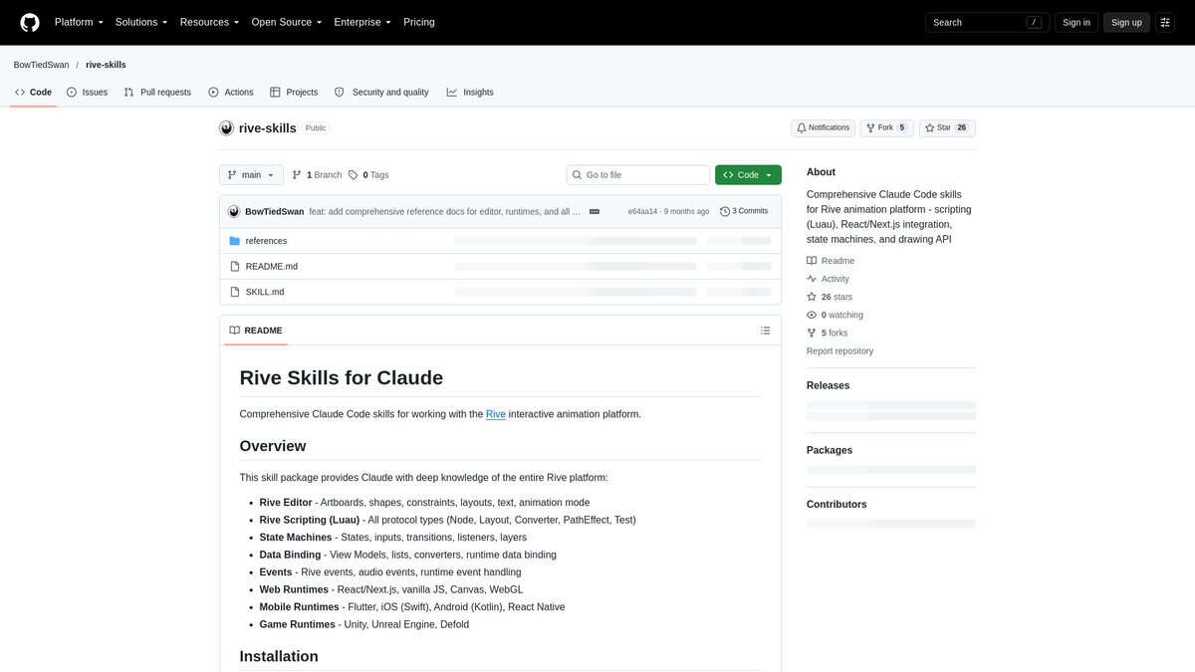Click BowTiedSwan avatar in commit row
This screenshot has width=1195, height=672.
tap(234, 211)
